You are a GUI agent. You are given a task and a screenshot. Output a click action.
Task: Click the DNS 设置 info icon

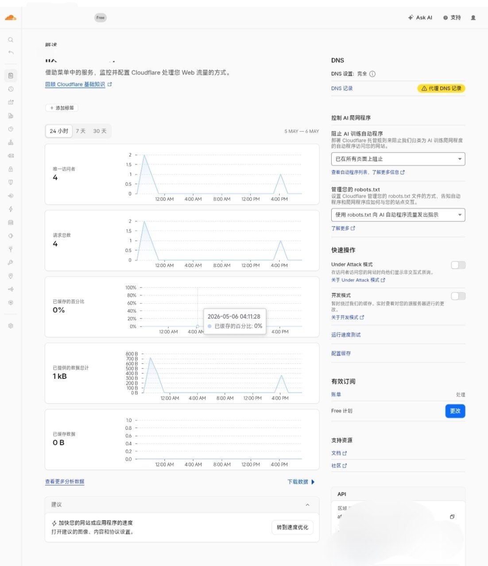tap(372, 74)
